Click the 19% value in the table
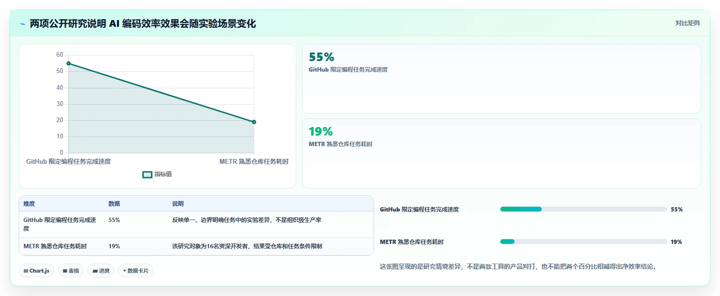 (114, 246)
